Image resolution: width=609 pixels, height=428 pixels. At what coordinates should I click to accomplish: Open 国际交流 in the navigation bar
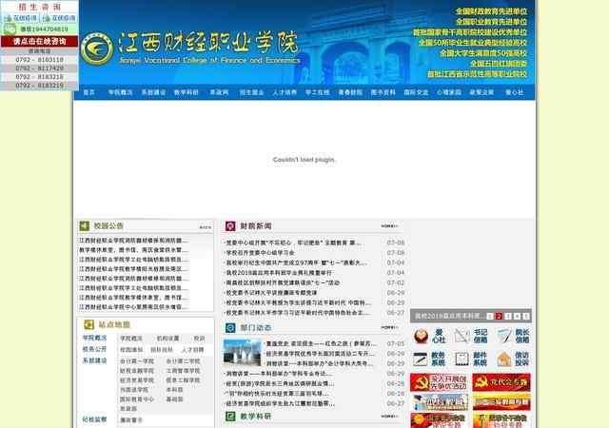(416, 92)
